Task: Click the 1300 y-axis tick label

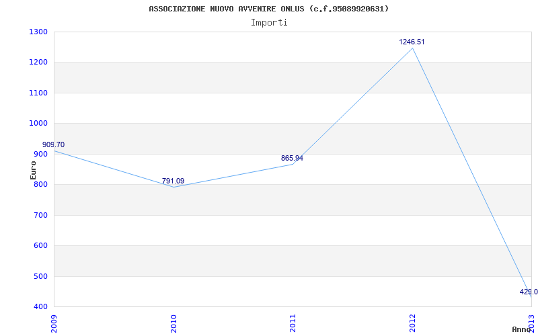Action: click(x=38, y=32)
